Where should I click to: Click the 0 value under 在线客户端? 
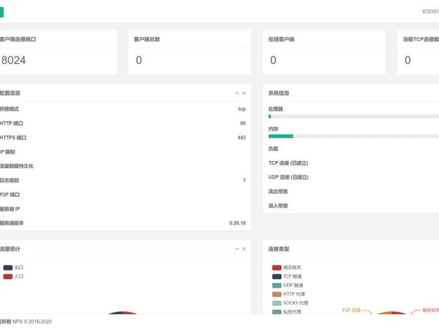[x=273, y=60]
